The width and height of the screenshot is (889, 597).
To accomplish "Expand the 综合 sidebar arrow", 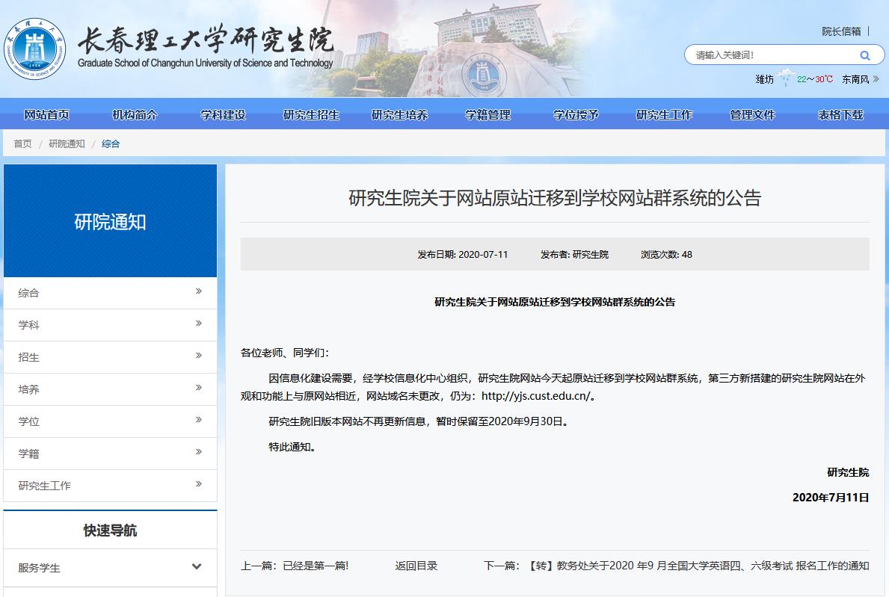I will pos(198,291).
